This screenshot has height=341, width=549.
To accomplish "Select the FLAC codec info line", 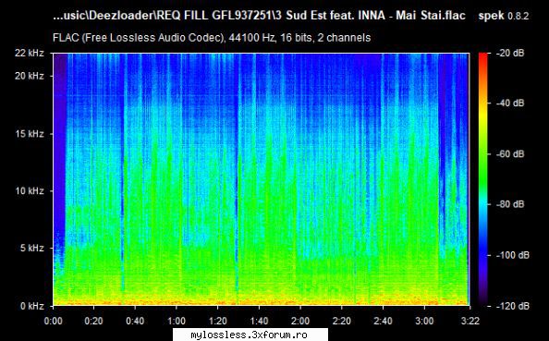I will [212, 38].
